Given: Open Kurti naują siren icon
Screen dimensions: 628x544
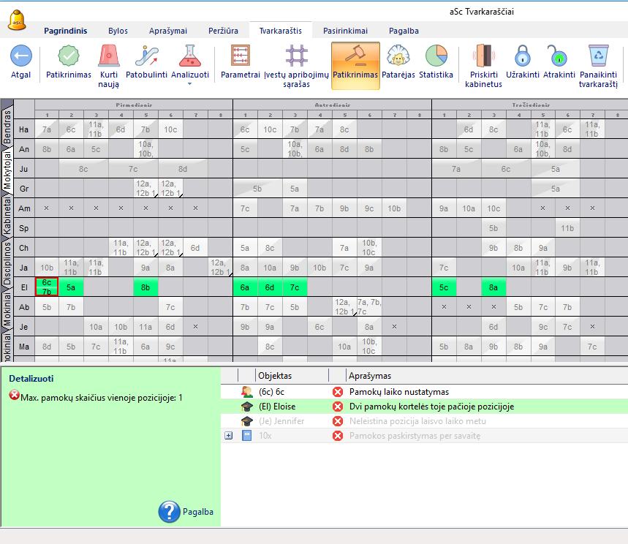Looking at the screenshot, I should tap(109, 56).
